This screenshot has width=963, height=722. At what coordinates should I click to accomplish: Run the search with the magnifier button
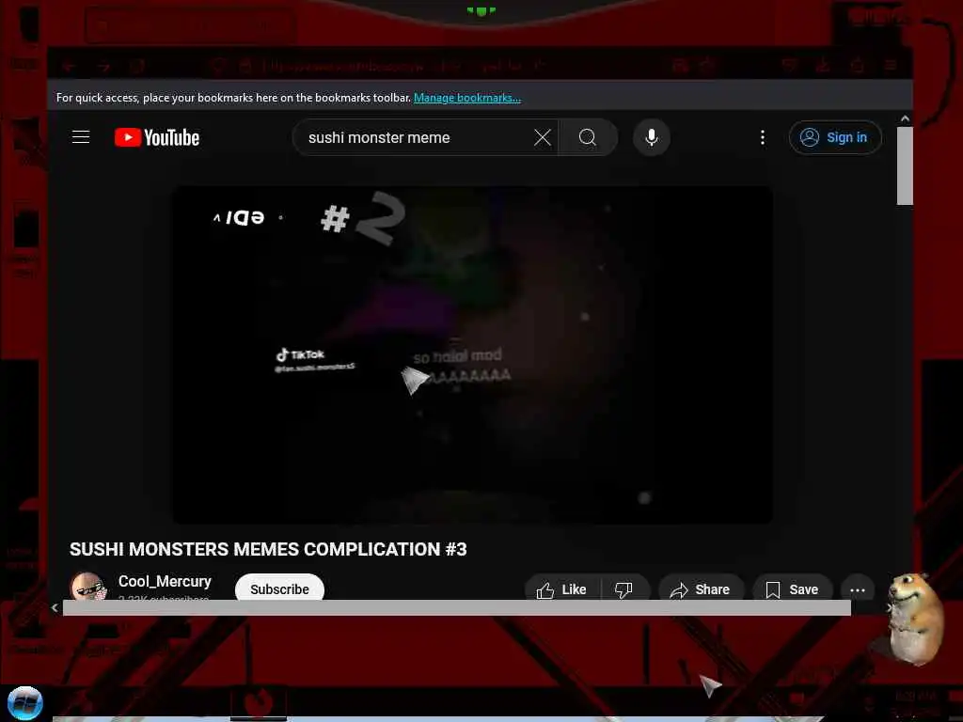coord(587,137)
